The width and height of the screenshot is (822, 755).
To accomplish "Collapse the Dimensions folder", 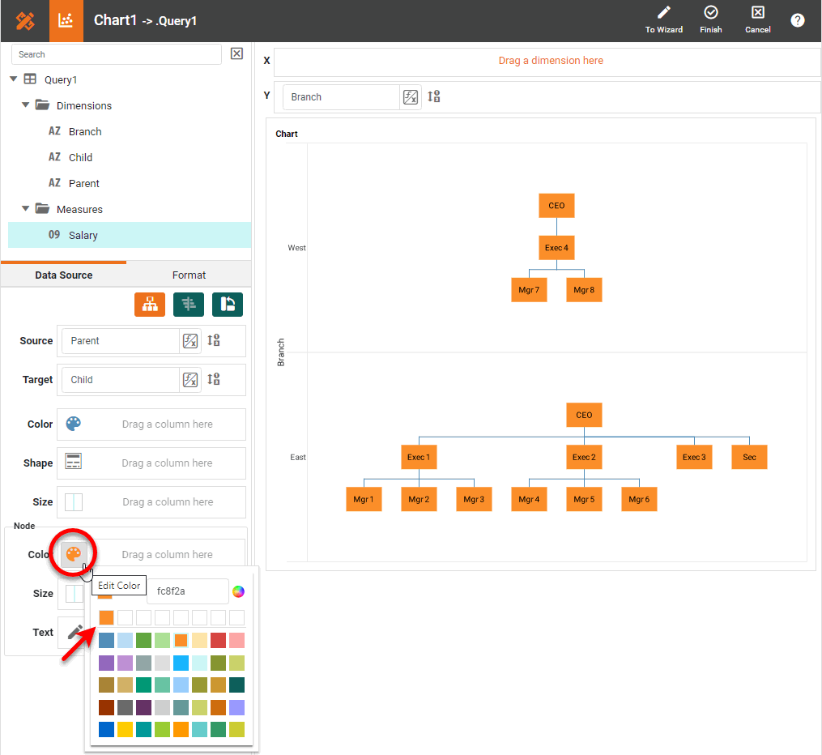I will click(x=25, y=105).
